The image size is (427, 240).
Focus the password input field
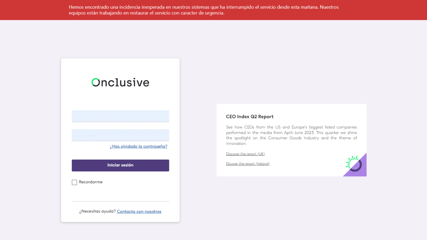point(120,135)
